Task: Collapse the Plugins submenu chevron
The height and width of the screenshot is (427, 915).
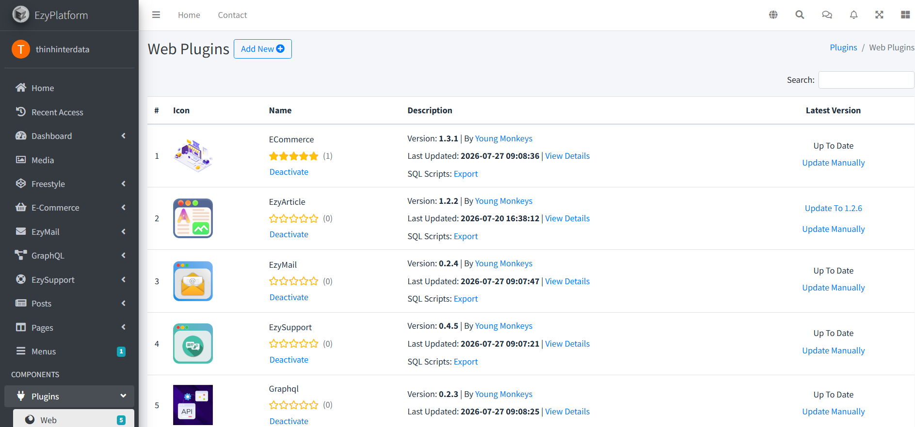Action: click(x=124, y=396)
